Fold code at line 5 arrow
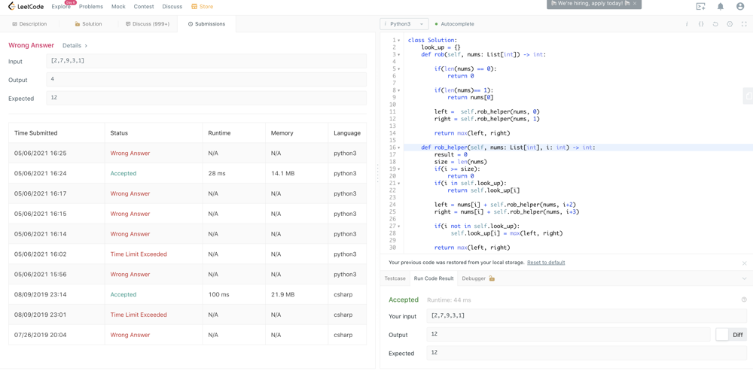 (x=399, y=69)
